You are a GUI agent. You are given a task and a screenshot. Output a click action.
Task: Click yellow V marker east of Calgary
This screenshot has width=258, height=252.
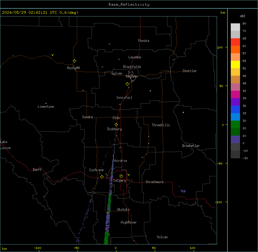(x=128, y=175)
